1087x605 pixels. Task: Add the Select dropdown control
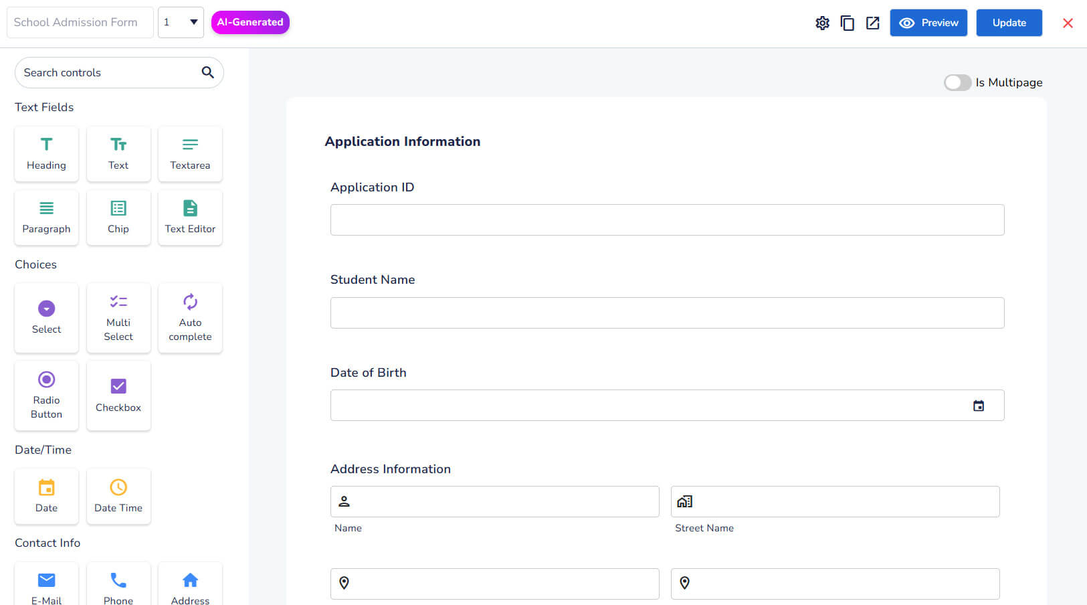pos(46,317)
